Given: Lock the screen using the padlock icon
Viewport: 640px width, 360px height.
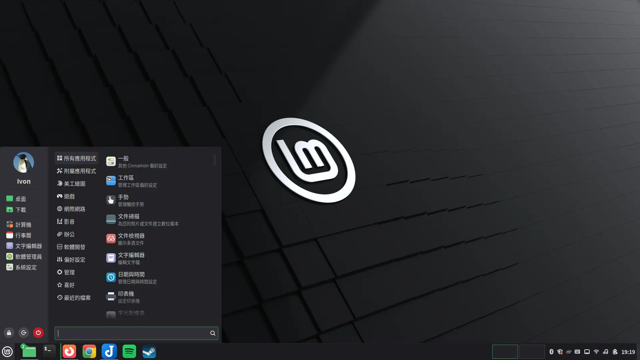Looking at the screenshot, I should [9, 333].
